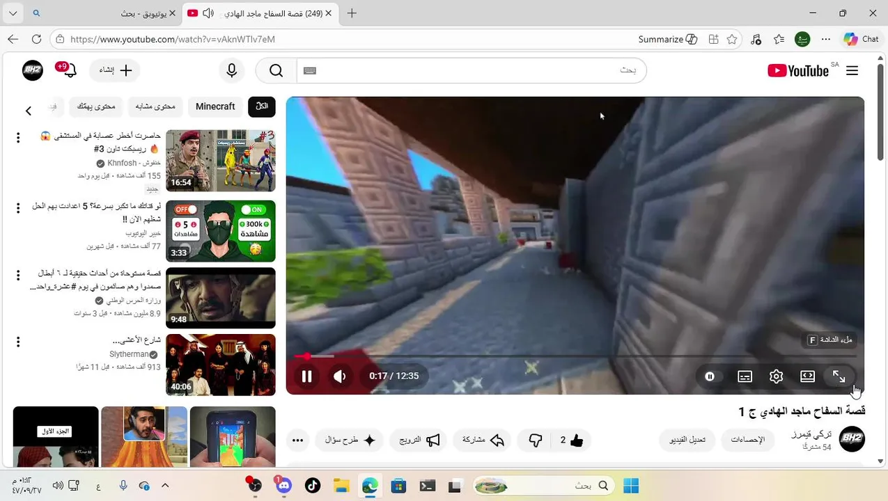888x501 pixels.
Task: Pause the video with the pause button
Action: (306, 376)
